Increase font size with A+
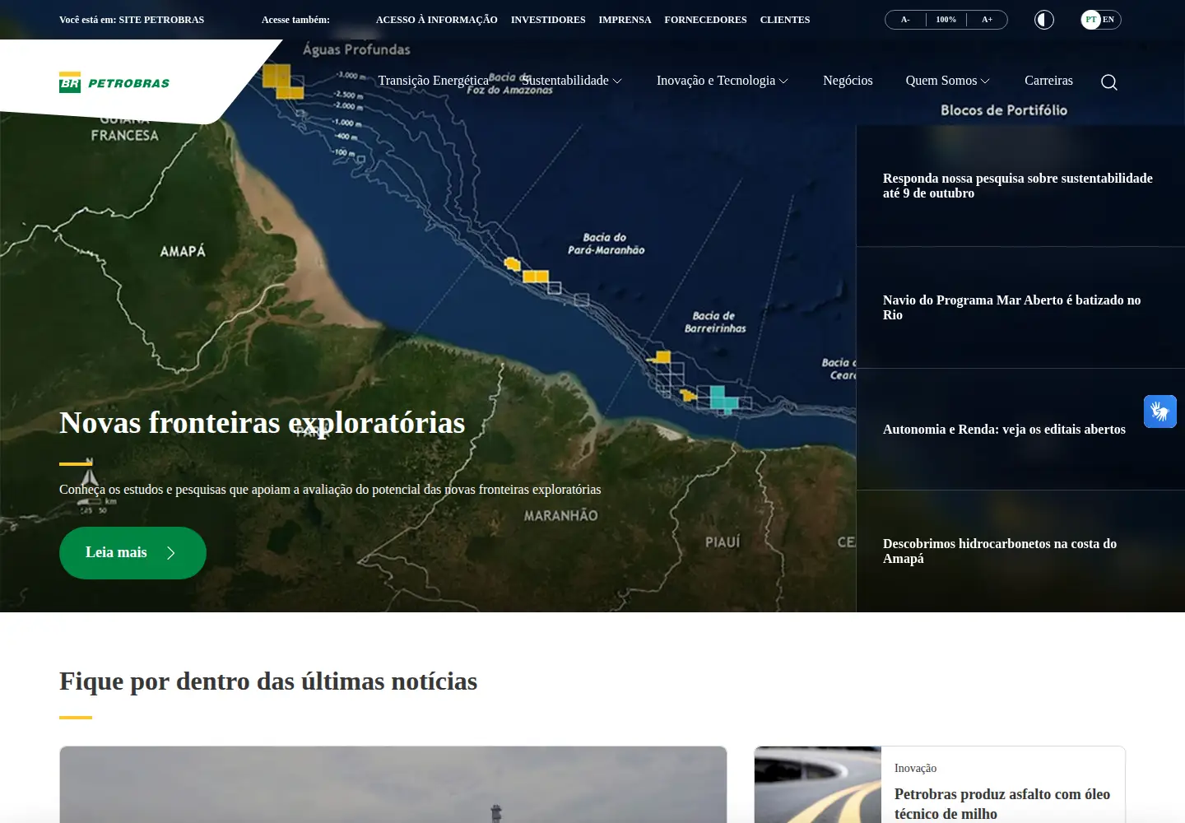Image resolution: width=1185 pixels, height=823 pixels. 987,20
